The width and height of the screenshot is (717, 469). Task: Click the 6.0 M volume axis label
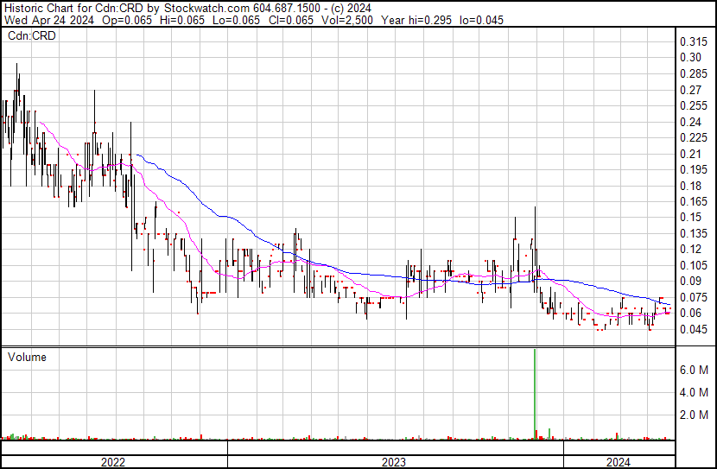pyautogui.click(x=695, y=370)
